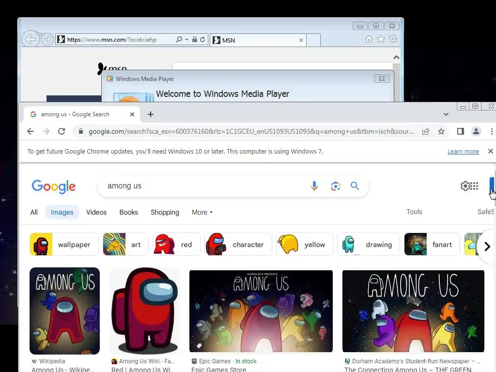This screenshot has height=372, width=496.
Task: Filter images by drawing chip
Action: (369, 244)
